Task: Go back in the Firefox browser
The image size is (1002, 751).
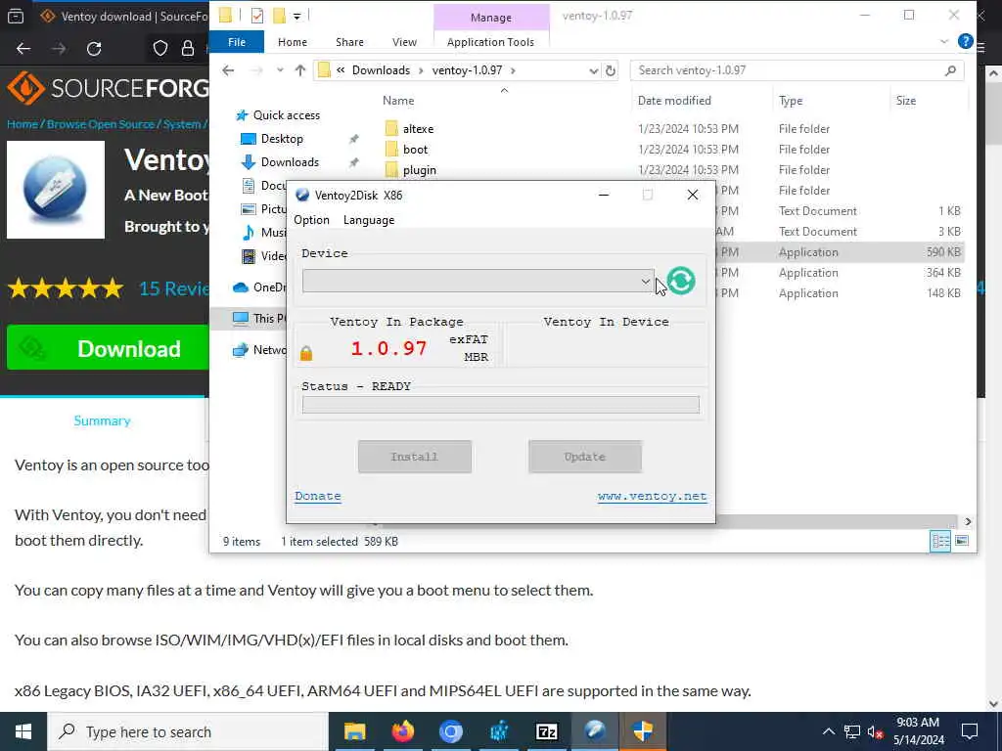Action: pyautogui.click(x=23, y=49)
